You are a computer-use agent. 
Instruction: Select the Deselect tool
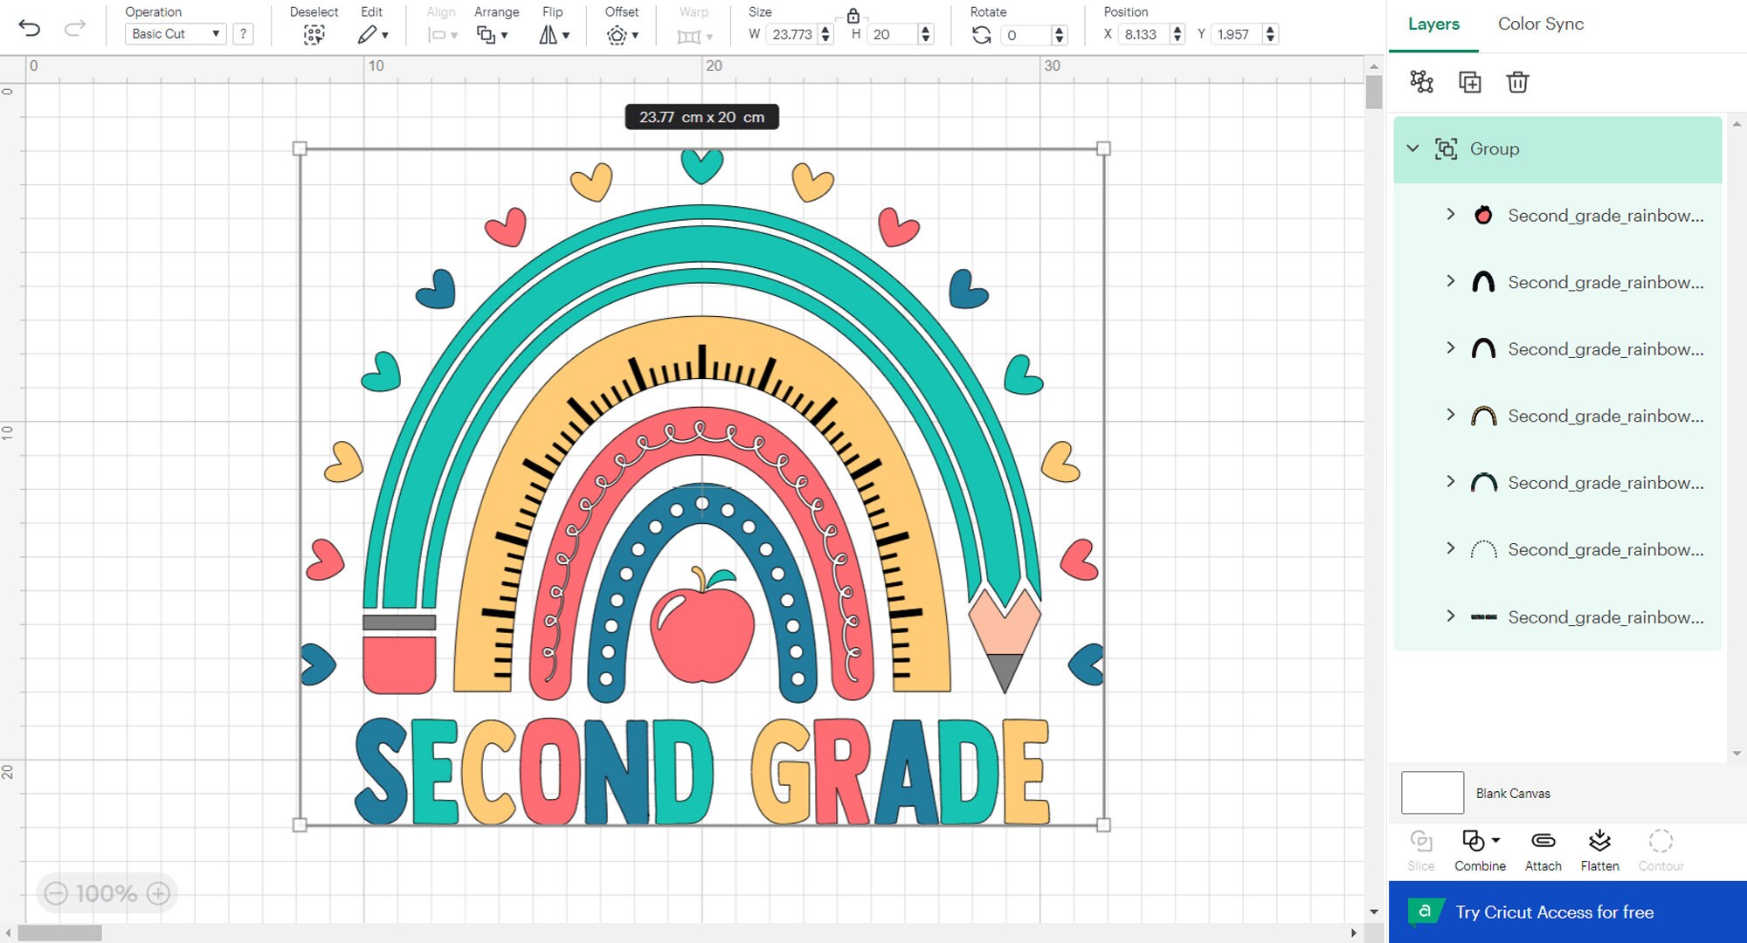tap(314, 35)
